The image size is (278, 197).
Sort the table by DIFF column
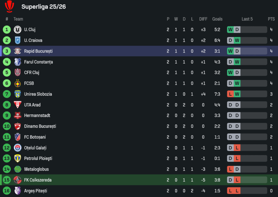[x=203, y=19]
